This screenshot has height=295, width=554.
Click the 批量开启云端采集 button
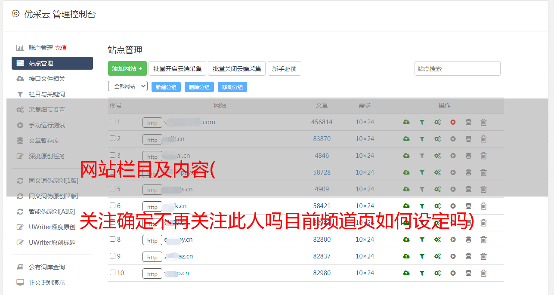(x=177, y=68)
